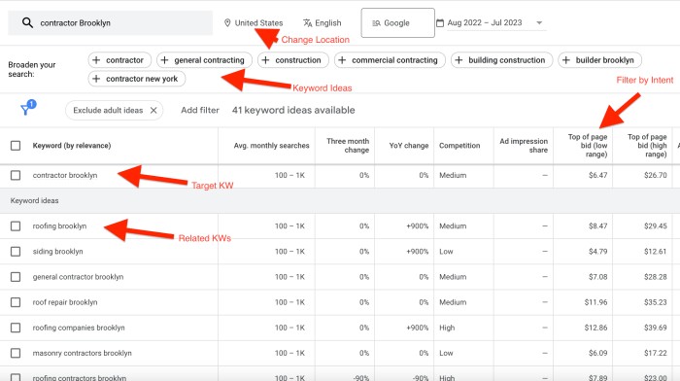This screenshot has height=381, width=680.
Task: Sort by Three month change column
Action: [x=348, y=146]
